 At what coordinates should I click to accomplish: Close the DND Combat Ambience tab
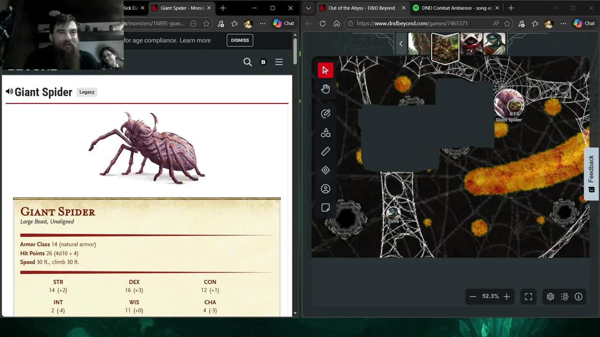click(498, 8)
